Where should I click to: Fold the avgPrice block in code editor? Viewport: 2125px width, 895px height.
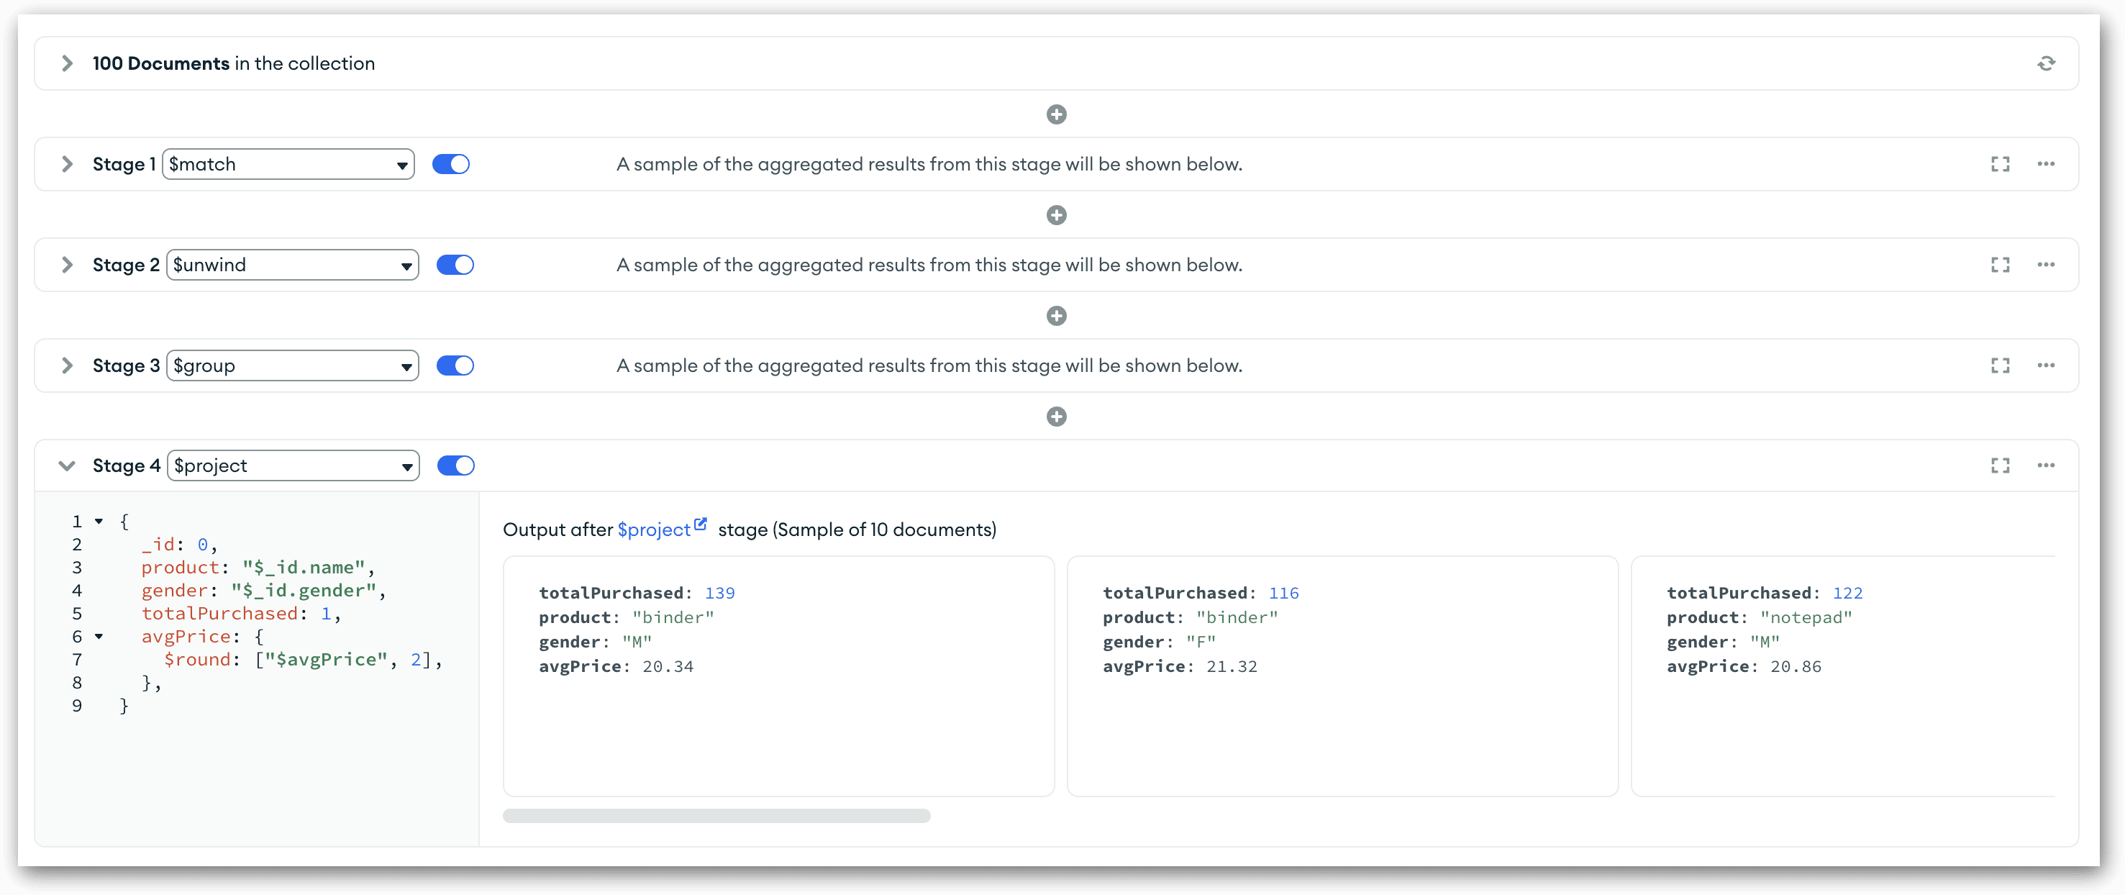tap(99, 636)
